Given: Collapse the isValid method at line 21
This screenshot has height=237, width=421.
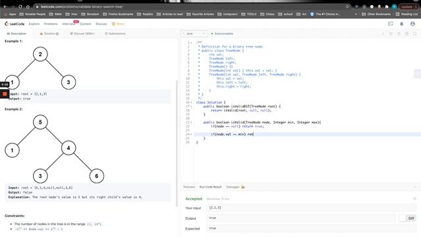Looking at the screenshot, I should point(191,122).
